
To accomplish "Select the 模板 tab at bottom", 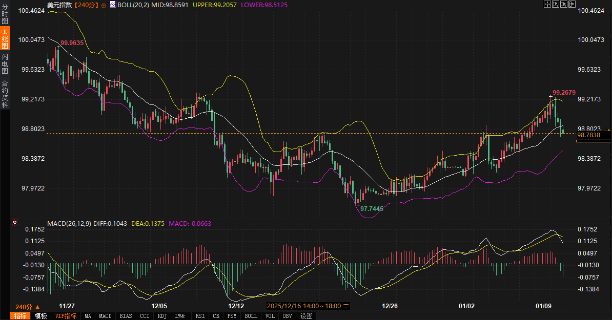I will (41, 316).
